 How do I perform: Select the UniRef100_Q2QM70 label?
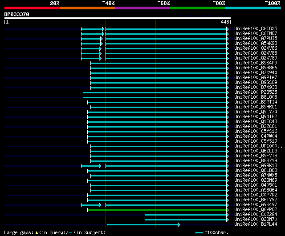click(256, 220)
